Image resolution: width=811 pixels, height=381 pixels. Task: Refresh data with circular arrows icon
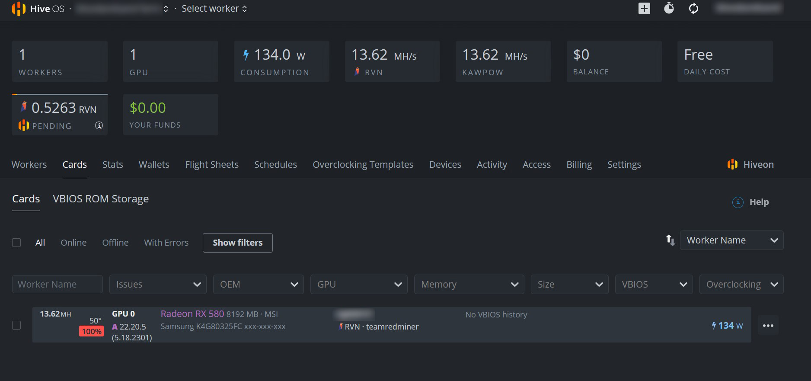coord(693,9)
